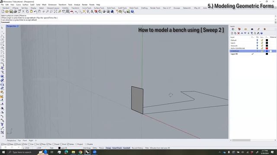Click the New file icon in Standard toolbar

[x=3, y=12]
